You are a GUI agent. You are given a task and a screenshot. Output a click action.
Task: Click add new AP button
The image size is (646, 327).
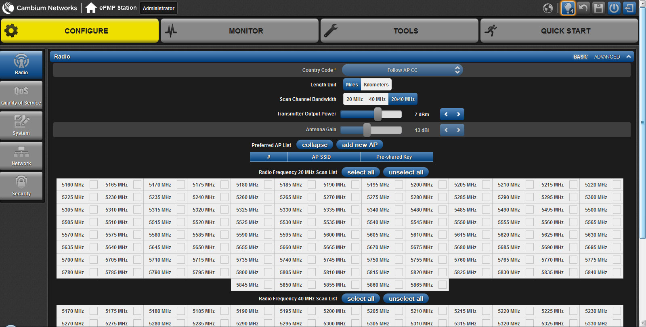359,145
